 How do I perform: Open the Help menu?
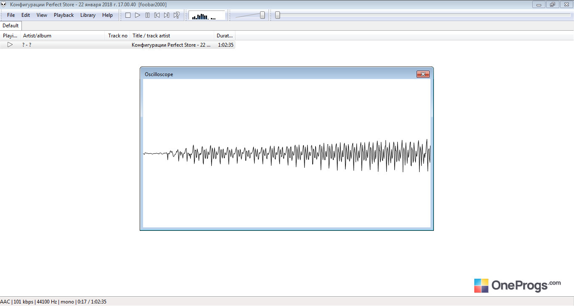click(x=107, y=15)
